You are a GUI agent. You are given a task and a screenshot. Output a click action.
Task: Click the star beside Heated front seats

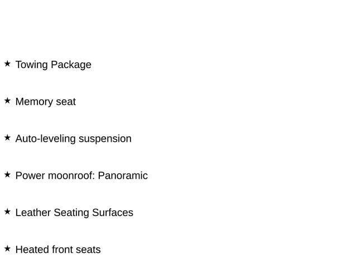coord(7,248)
